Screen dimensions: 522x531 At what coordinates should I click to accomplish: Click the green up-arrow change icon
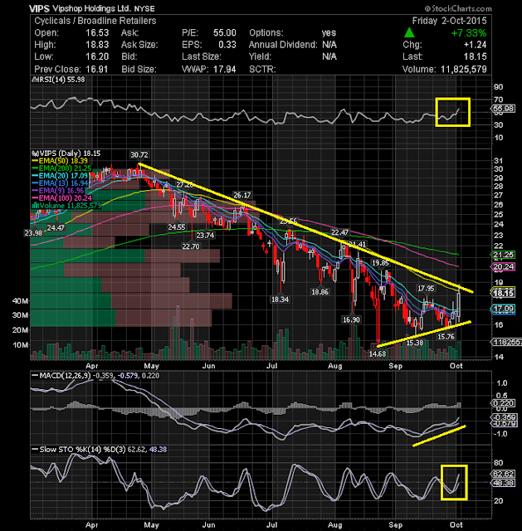(409, 33)
